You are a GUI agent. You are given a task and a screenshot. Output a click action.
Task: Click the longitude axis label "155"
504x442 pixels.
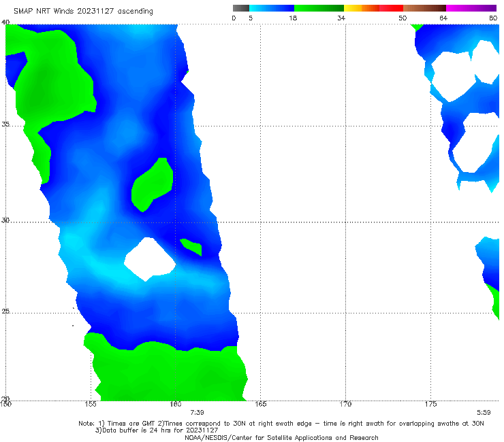(91, 404)
